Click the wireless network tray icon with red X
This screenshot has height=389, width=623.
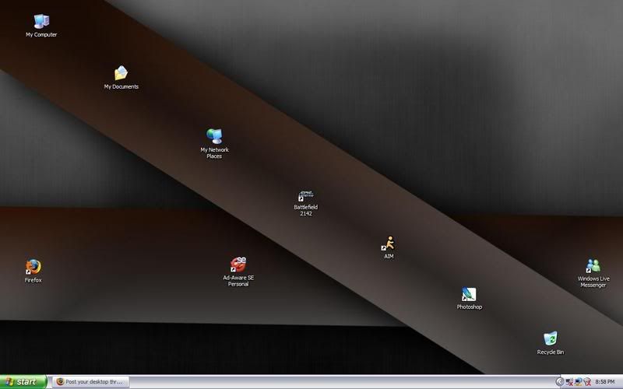pos(586,382)
